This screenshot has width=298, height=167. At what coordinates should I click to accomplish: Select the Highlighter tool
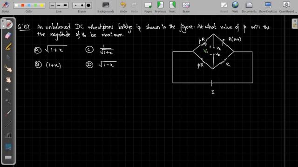(x=8, y=46)
